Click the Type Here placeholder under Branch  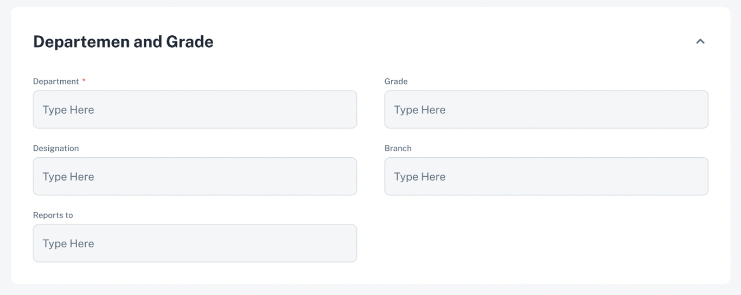(419, 177)
